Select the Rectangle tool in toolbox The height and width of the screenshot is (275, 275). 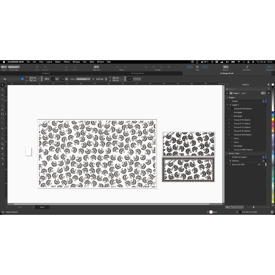tap(2, 114)
